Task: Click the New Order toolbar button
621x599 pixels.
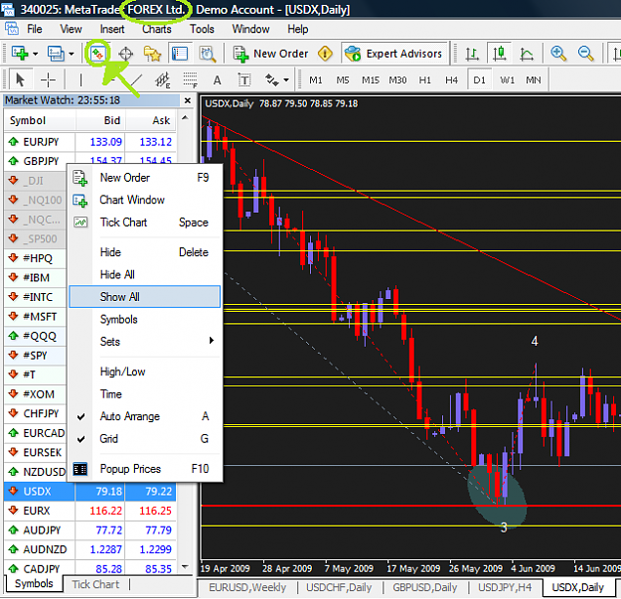Action: click(x=270, y=54)
